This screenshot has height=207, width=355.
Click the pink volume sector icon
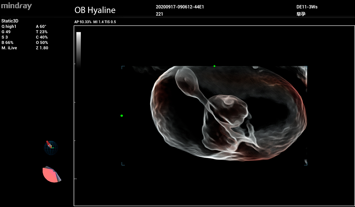pyautogui.click(x=51, y=174)
